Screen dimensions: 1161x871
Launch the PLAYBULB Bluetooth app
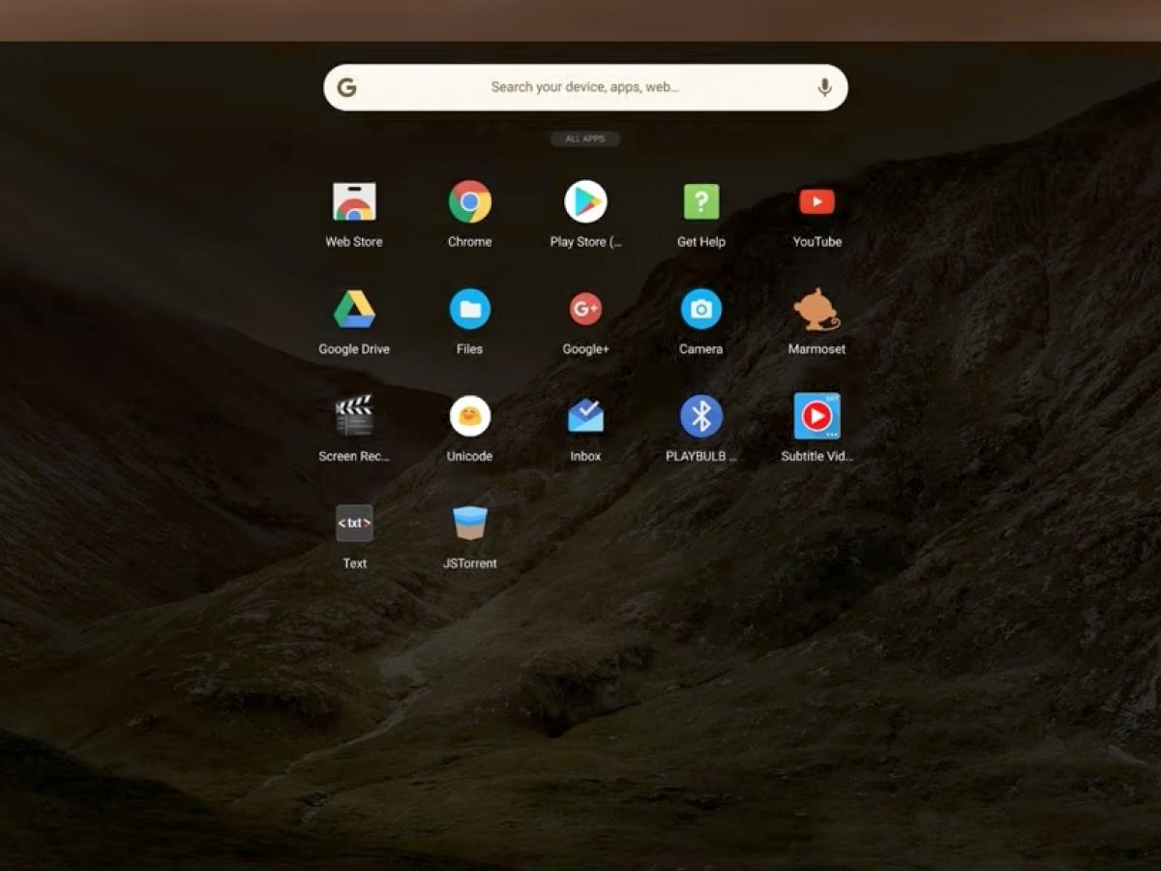[x=700, y=417]
